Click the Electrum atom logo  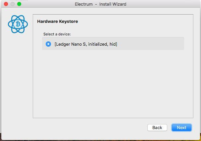(x=18, y=24)
